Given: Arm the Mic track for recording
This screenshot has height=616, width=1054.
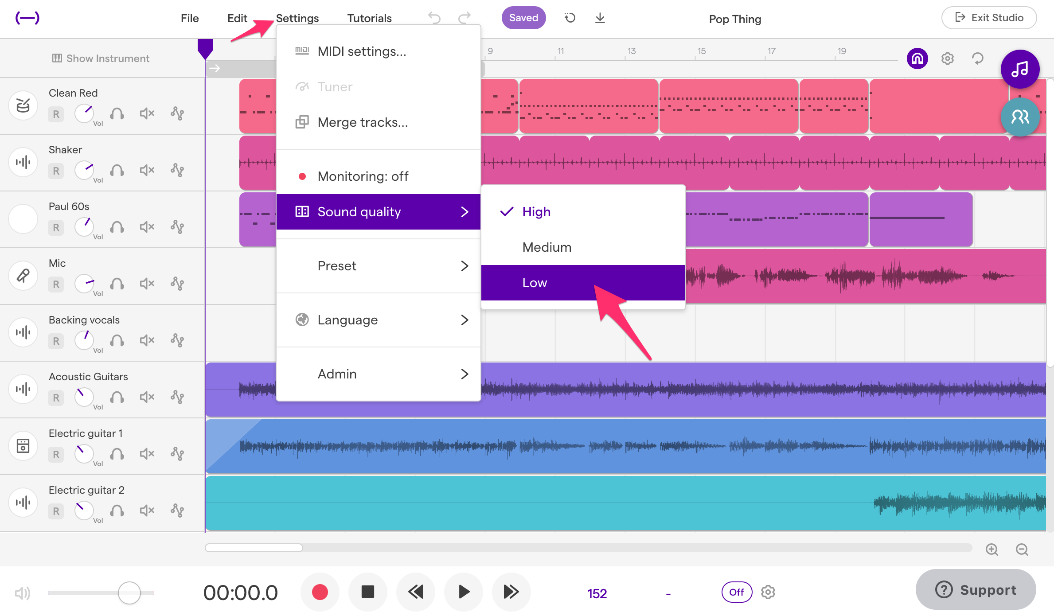Looking at the screenshot, I should coord(56,285).
